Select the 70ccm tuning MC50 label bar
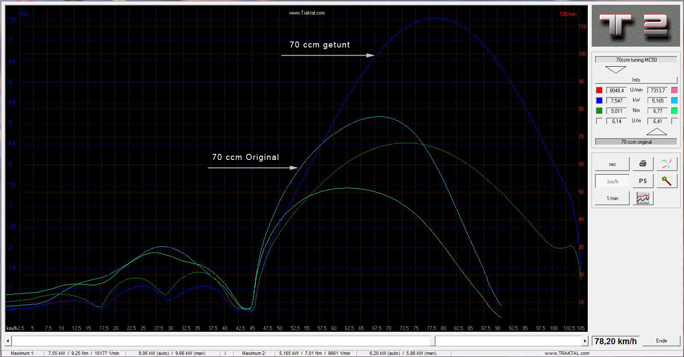 [636, 59]
